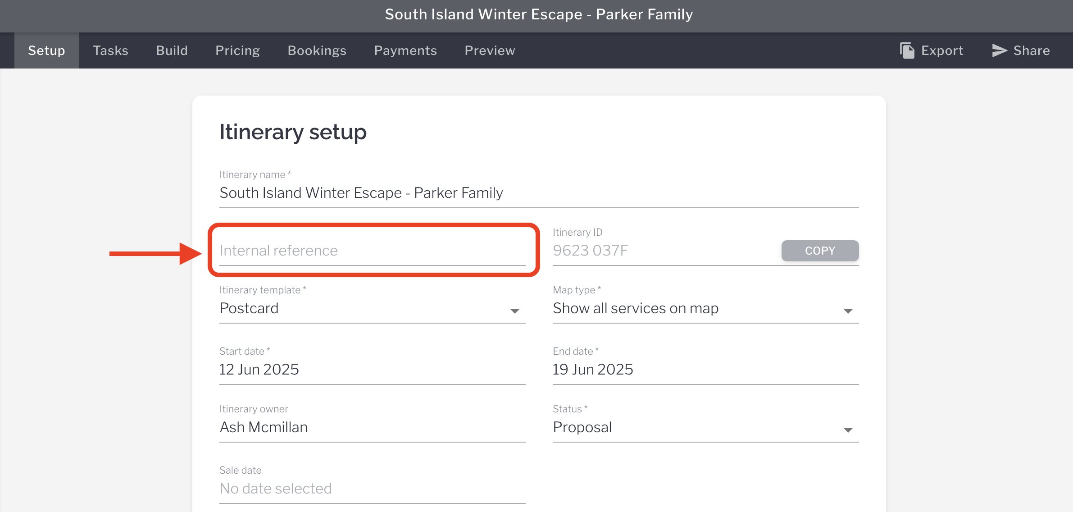This screenshot has height=512, width=1073.
Task: Expand the Itinerary template dropdown arrow
Action: (514, 311)
